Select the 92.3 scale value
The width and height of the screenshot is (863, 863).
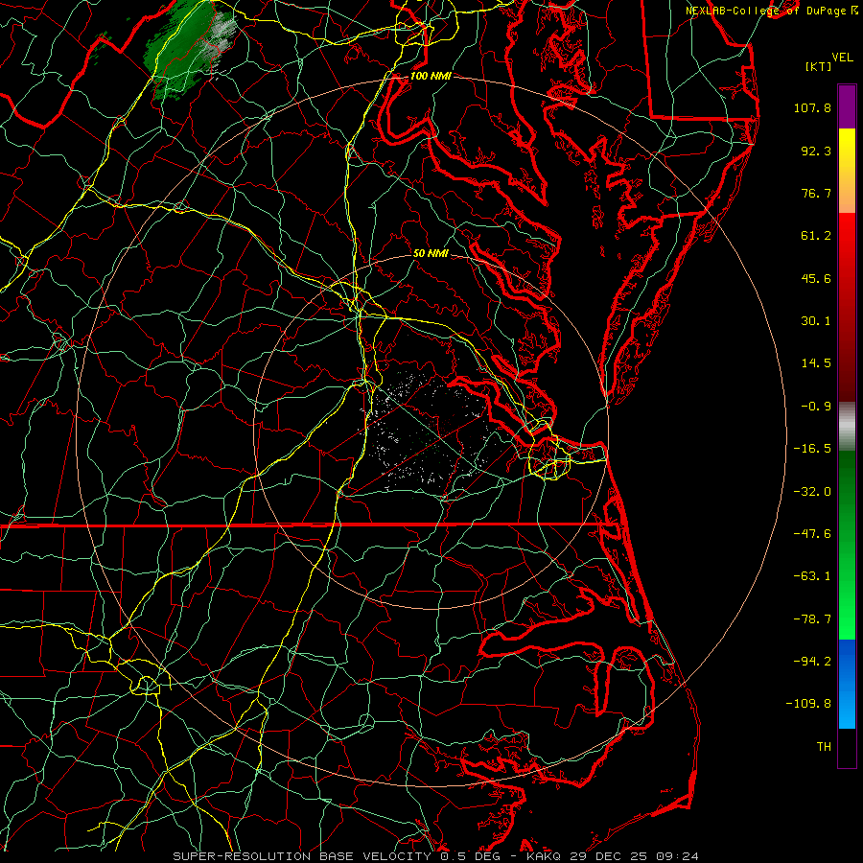(816, 151)
